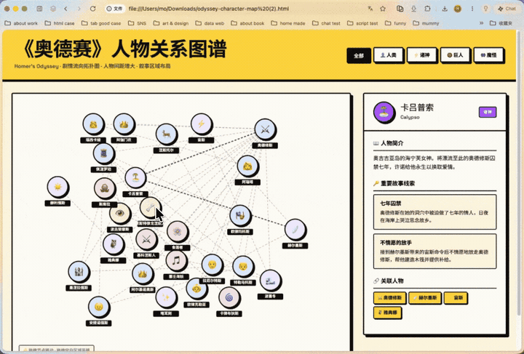Show all characters with 全部 filter
This screenshot has height=354, width=524.
coord(359,55)
